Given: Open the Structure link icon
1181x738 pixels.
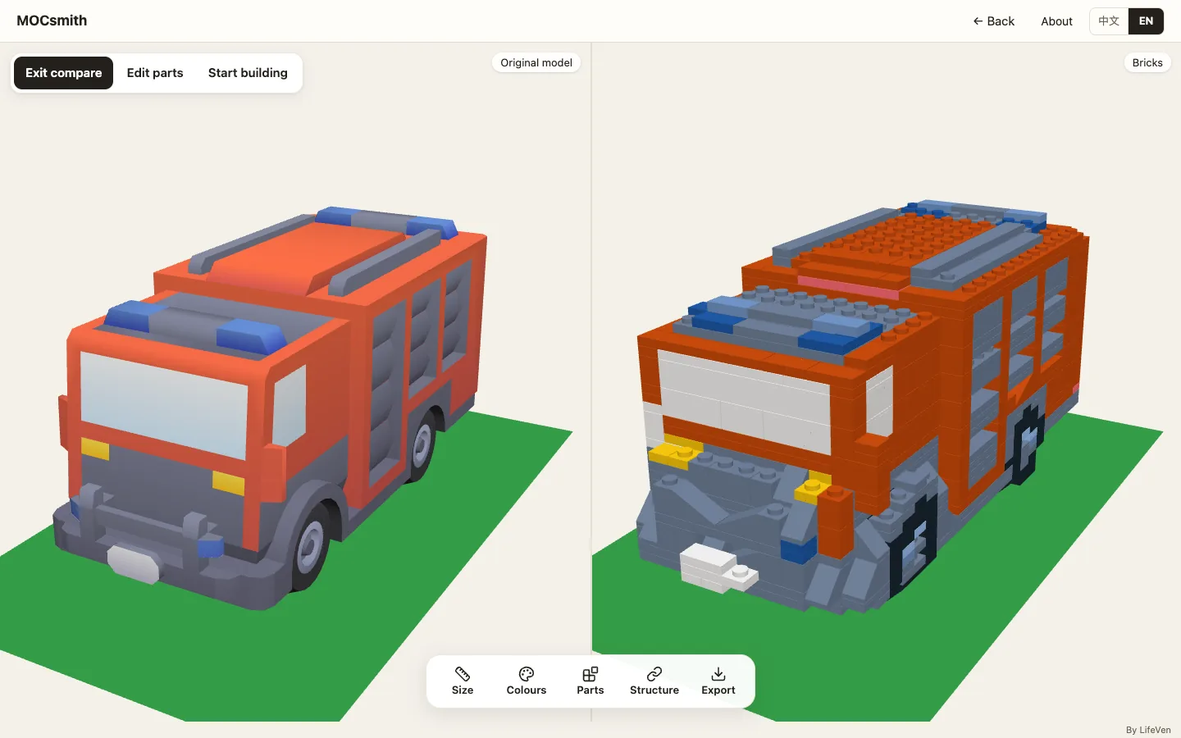Looking at the screenshot, I should [x=654, y=674].
